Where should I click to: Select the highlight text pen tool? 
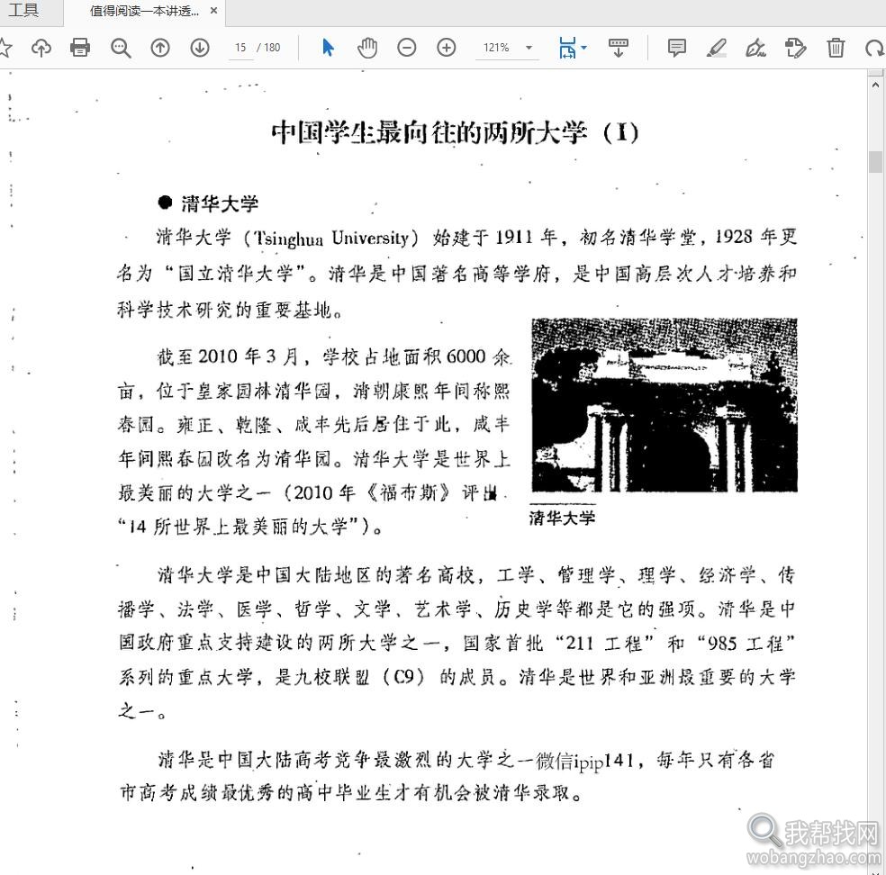(717, 48)
